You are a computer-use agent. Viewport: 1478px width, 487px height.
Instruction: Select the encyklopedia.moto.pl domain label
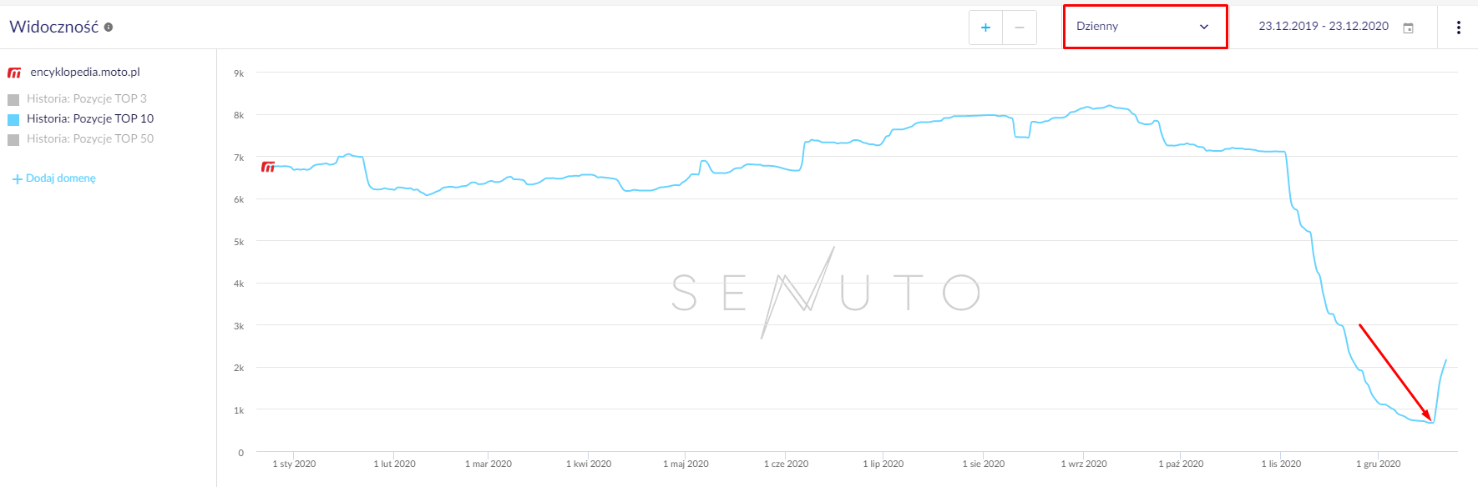85,73
